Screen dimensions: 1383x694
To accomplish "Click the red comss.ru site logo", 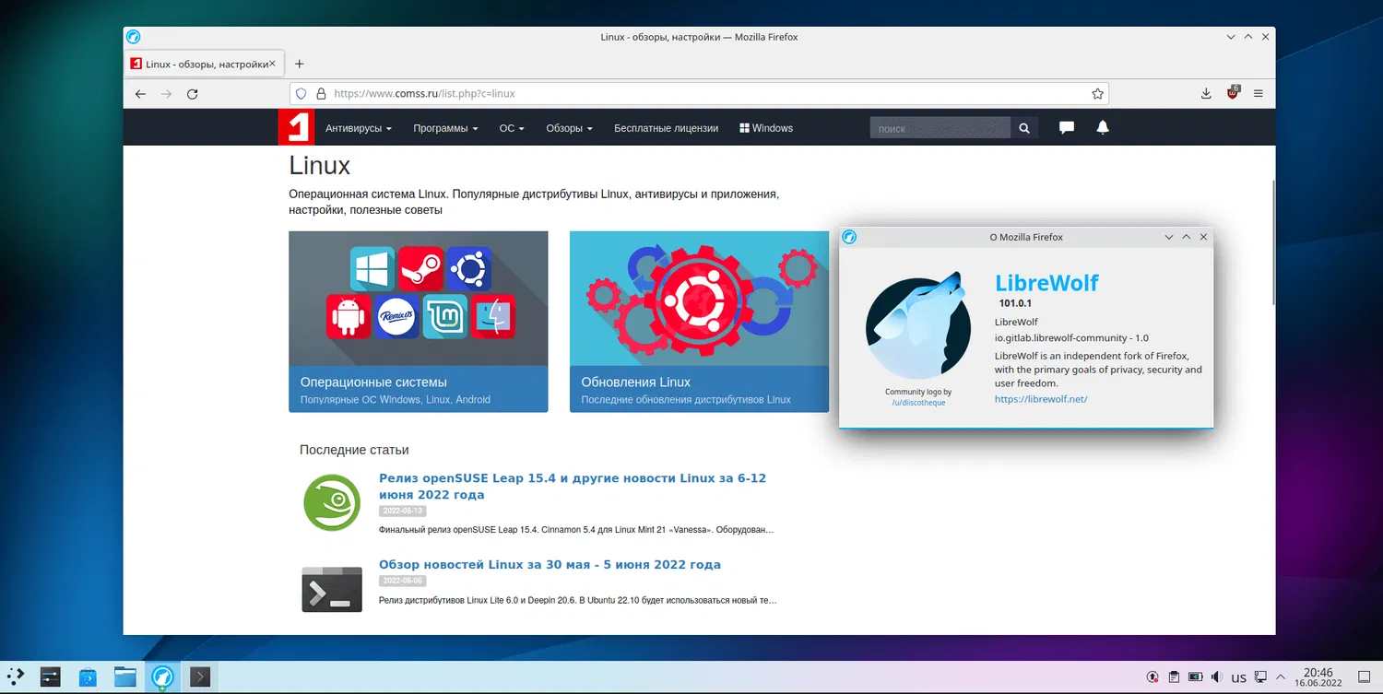I will tap(296, 127).
